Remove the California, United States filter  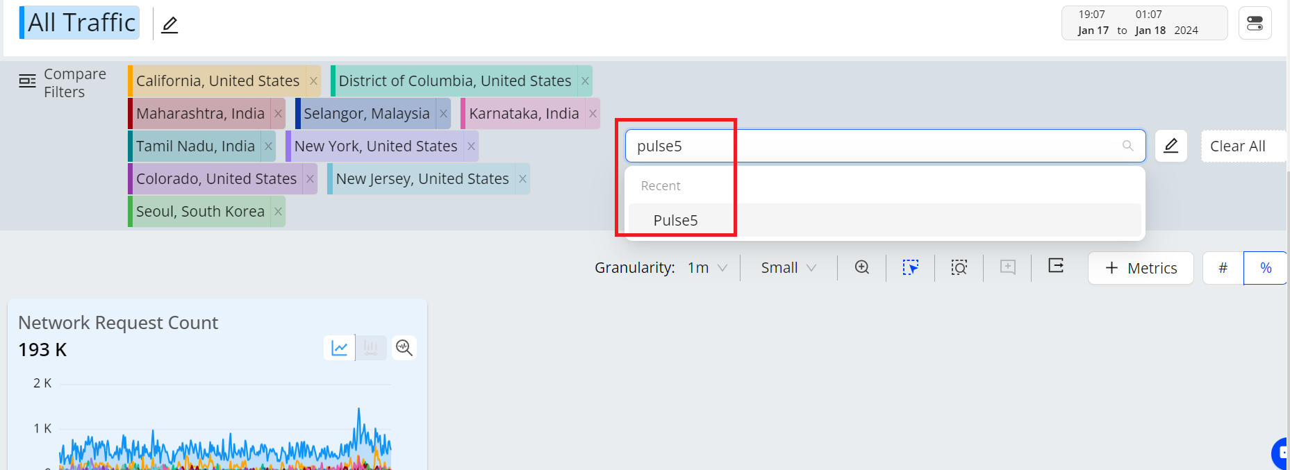click(313, 81)
